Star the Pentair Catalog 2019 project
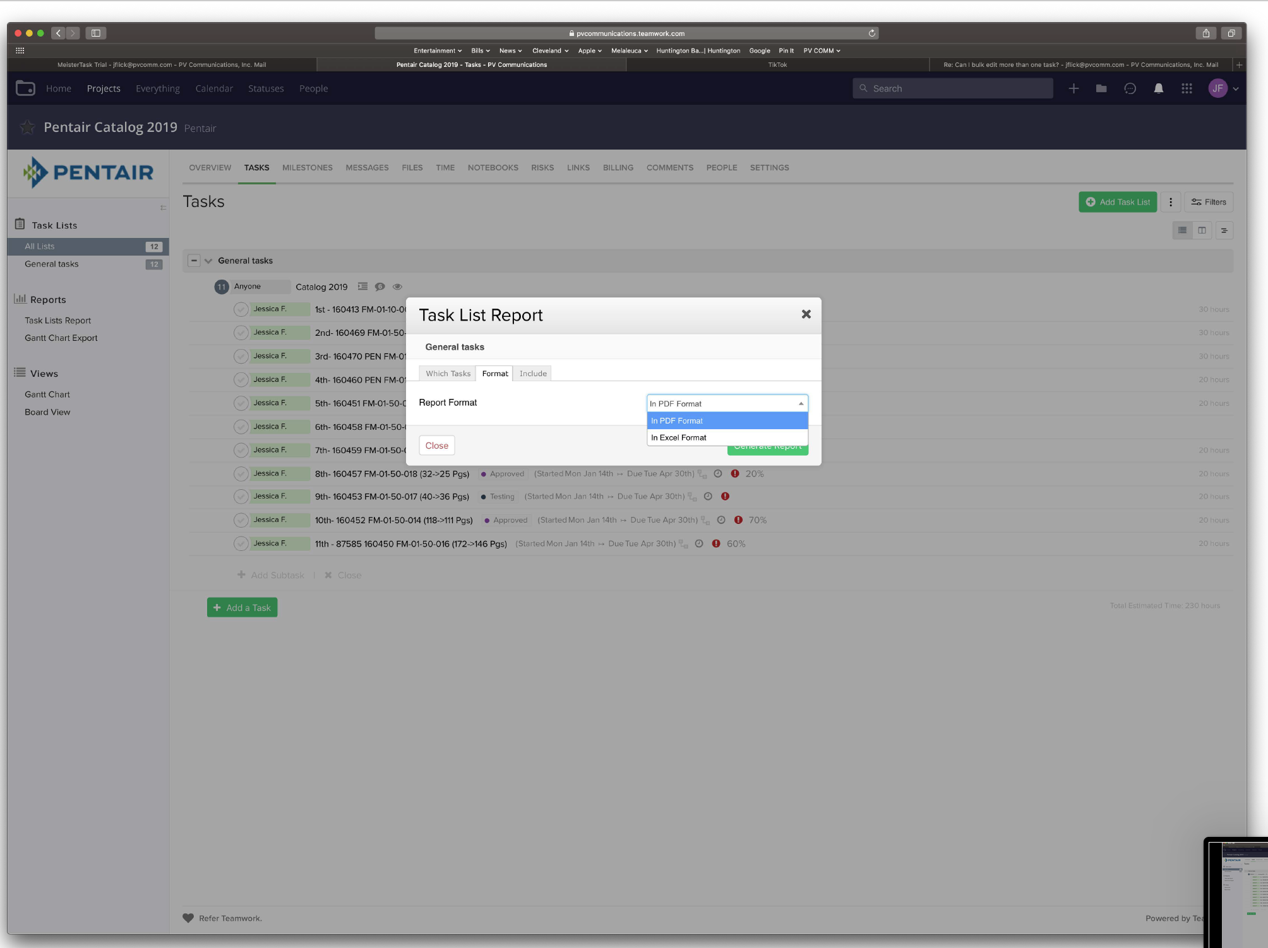Viewport: 1268px width, 948px height. pos(27,127)
